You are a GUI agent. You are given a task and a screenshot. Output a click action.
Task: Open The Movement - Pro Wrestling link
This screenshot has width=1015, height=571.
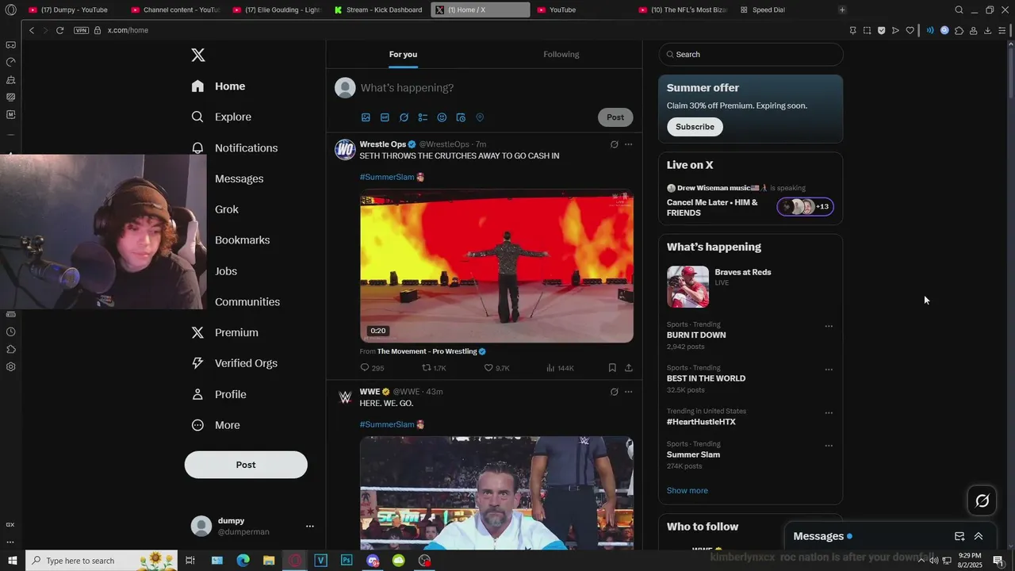tap(427, 351)
